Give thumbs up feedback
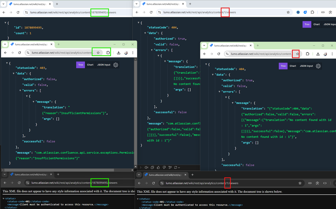 point(159,167)
